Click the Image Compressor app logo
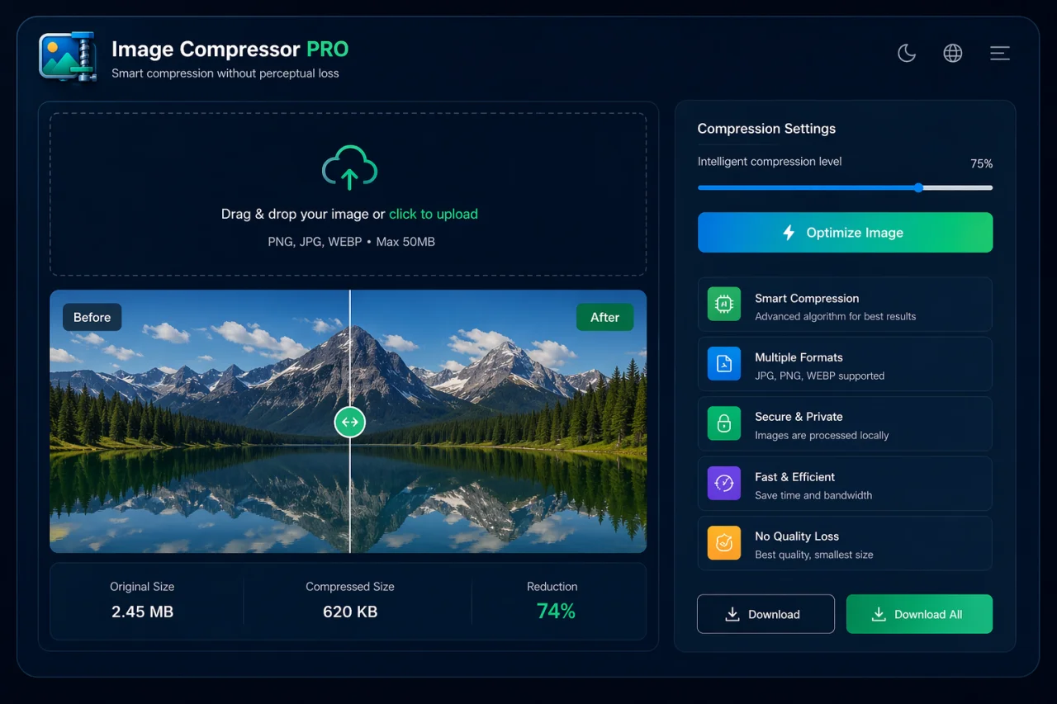This screenshot has width=1057, height=704. [68, 57]
